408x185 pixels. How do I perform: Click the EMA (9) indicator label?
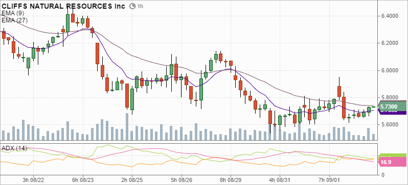(12, 13)
